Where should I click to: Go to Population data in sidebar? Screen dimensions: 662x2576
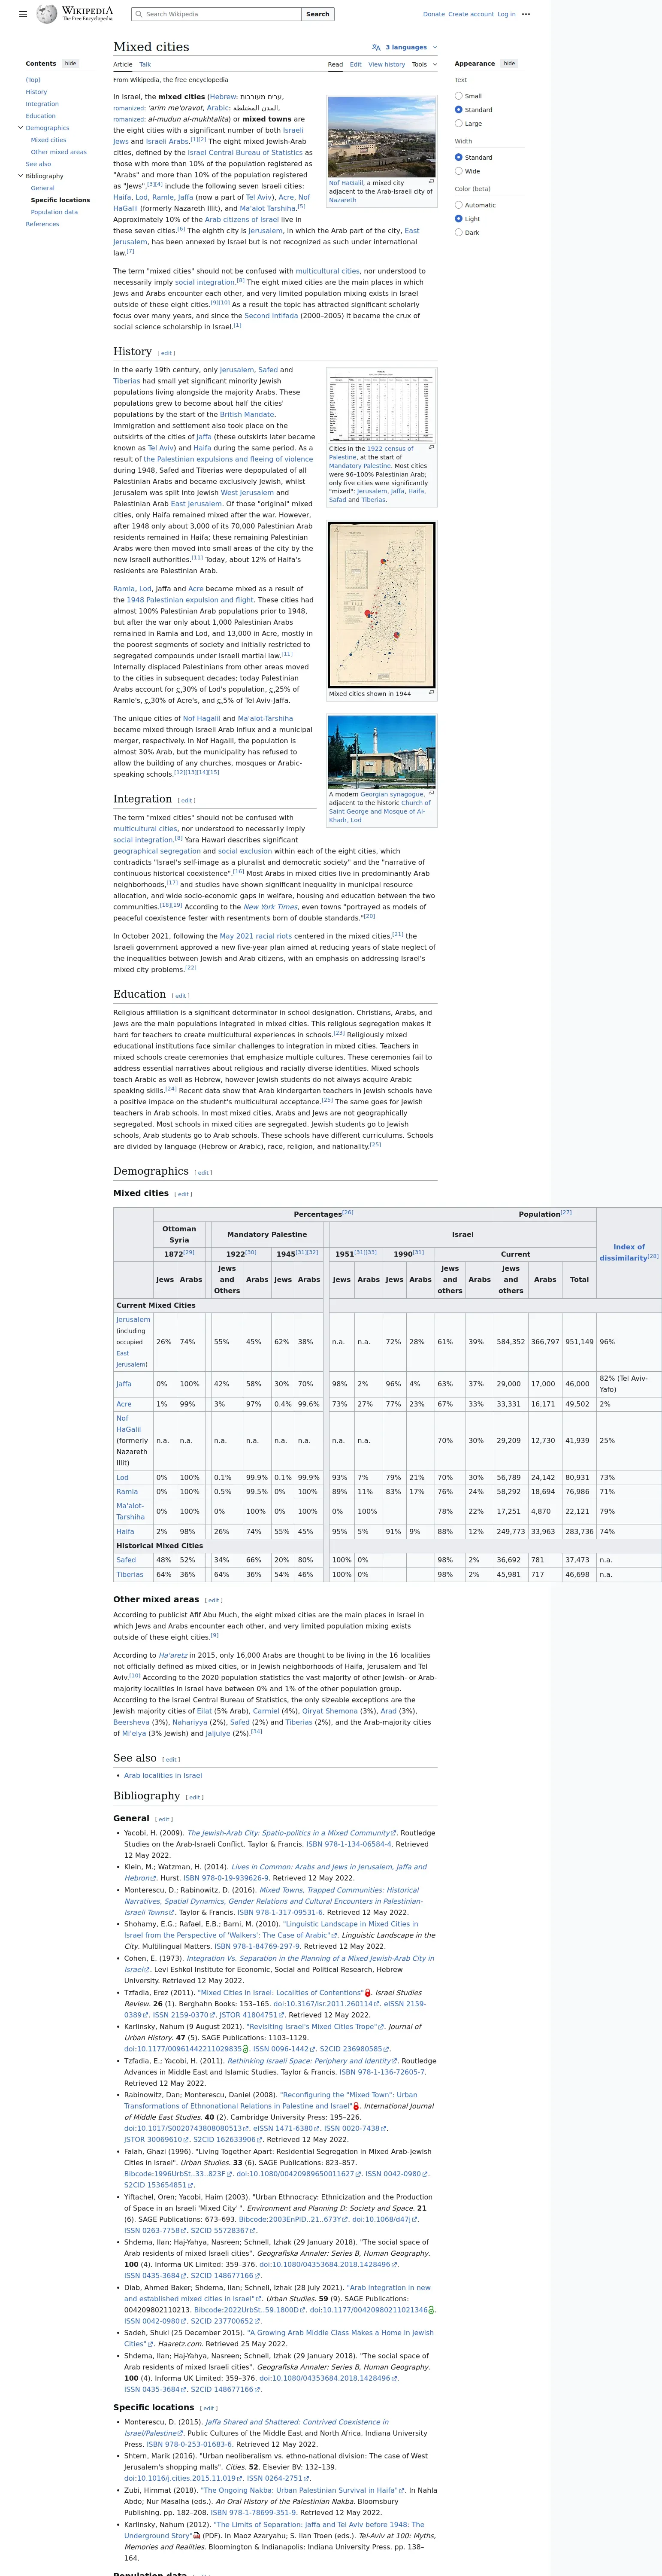point(54,212)
